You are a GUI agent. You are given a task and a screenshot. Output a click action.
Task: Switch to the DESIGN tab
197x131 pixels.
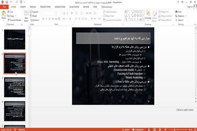click(x=33, y=7)
